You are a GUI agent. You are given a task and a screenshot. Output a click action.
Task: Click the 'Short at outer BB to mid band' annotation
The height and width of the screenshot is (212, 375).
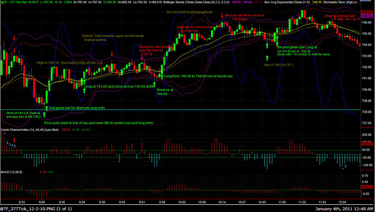pos(244,15)
